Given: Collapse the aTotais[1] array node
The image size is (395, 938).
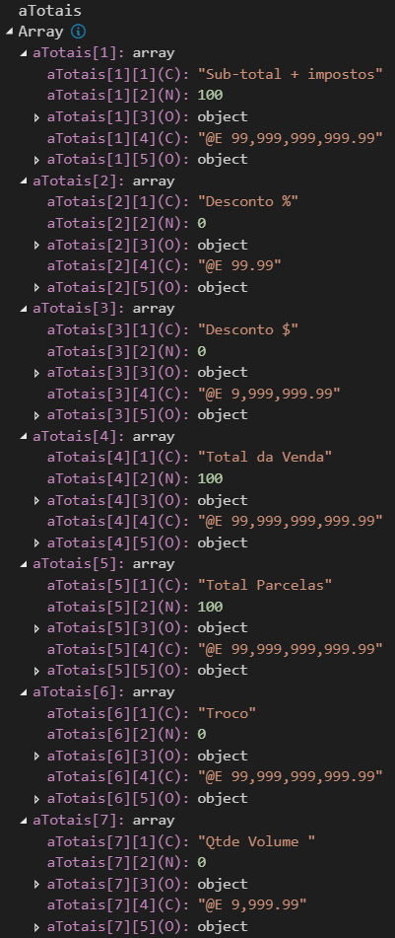Looking at the screenshot, I should (24, 53).
